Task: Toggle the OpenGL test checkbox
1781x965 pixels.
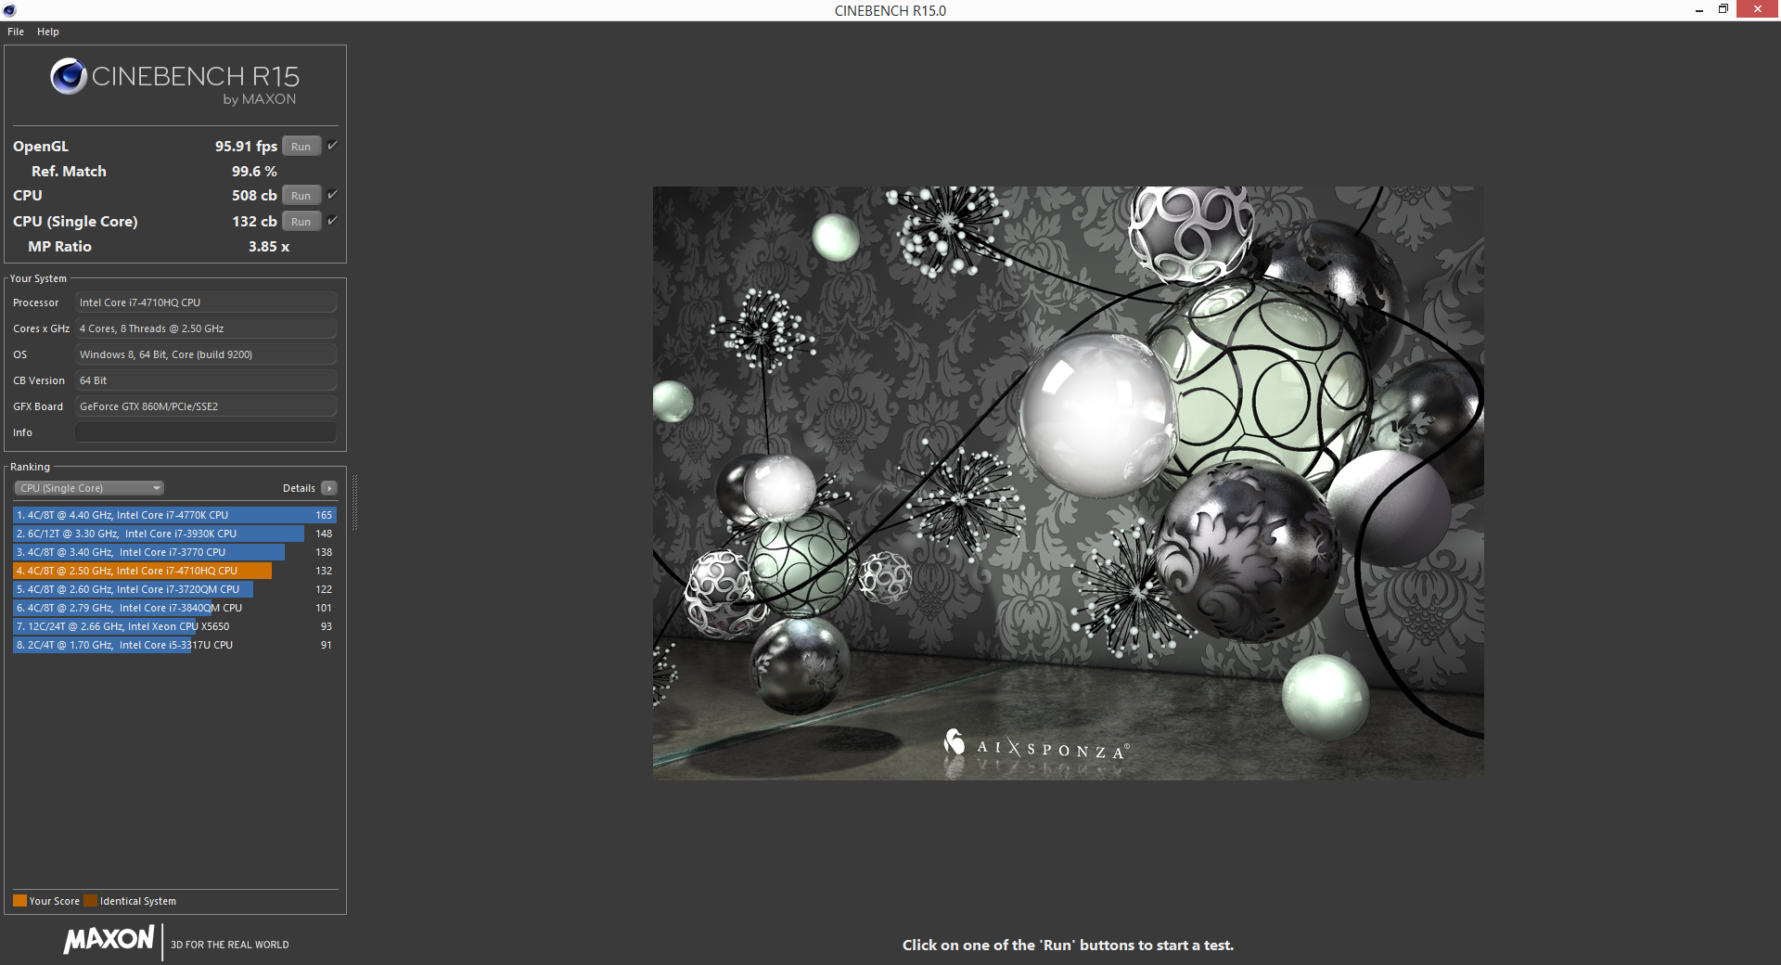Action: pyautogui.click(x=332, y=146)
